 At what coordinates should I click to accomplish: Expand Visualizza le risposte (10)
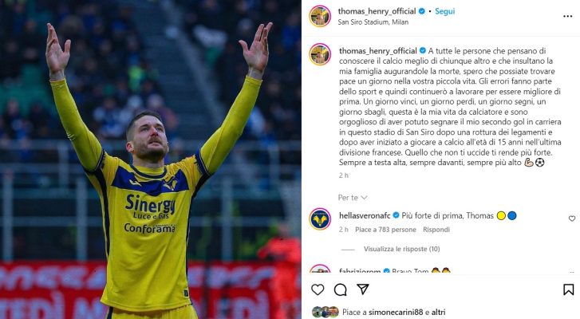click(x=402, y=249)
